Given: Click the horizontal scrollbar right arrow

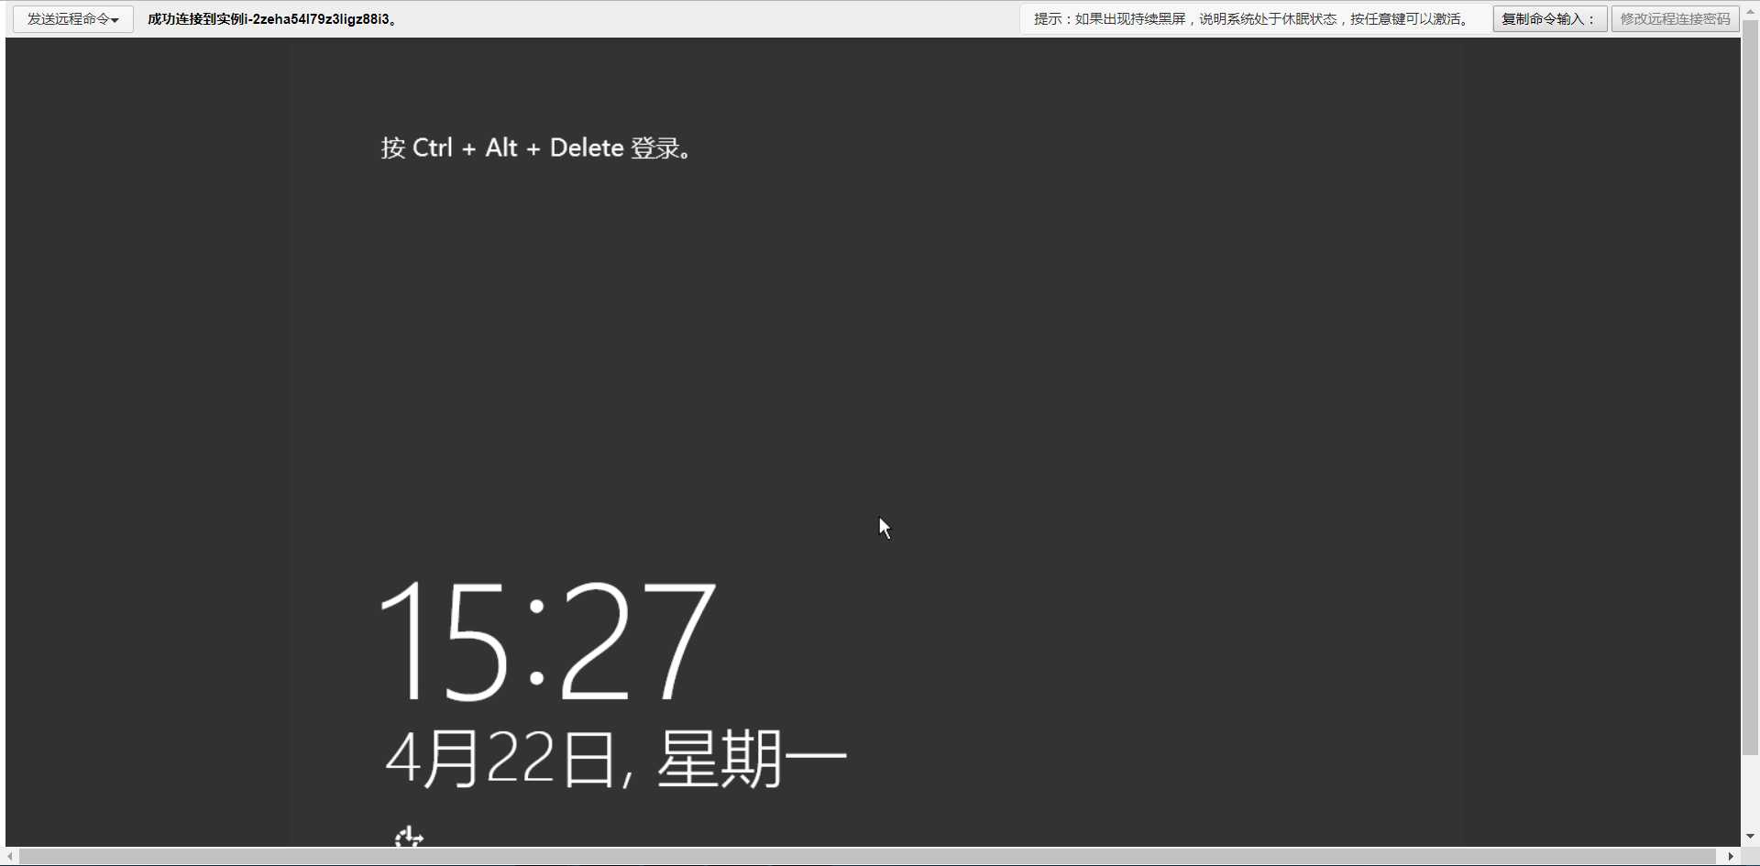Looking at the screenshot, I should click(x=1731, y=856).
